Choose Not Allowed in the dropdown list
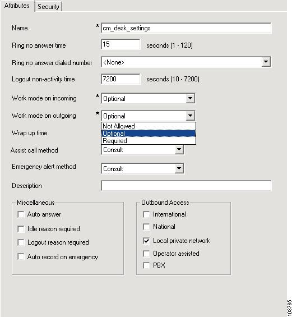The width and height of the screenshot is (292, 317). [x=149, y=126]
